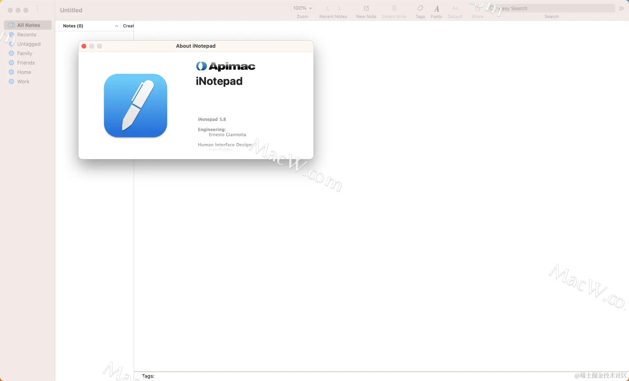
Task: Click the Untagged sidebar item
Action: (29, 44)
